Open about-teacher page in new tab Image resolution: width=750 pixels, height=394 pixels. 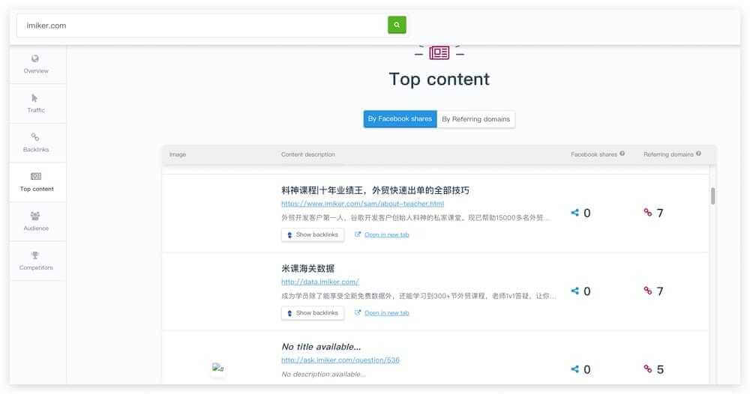386,234
